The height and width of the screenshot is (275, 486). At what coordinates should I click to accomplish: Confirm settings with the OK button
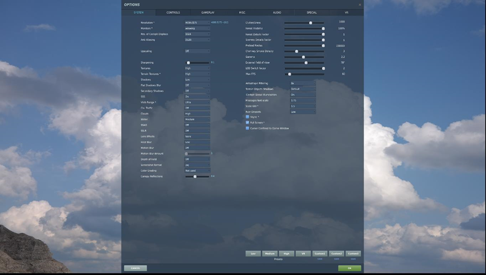(x=349, y=268)
